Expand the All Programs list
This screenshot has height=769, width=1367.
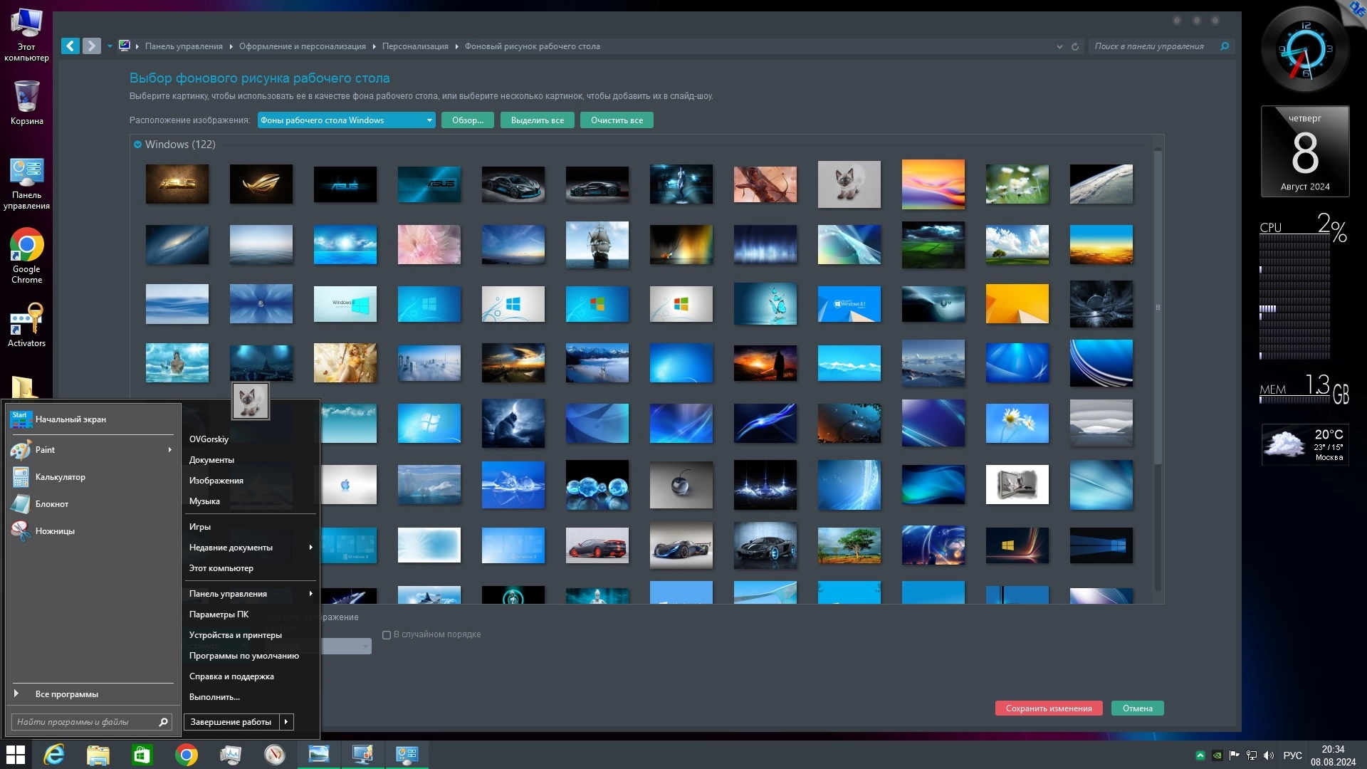(x=66, y=694)
